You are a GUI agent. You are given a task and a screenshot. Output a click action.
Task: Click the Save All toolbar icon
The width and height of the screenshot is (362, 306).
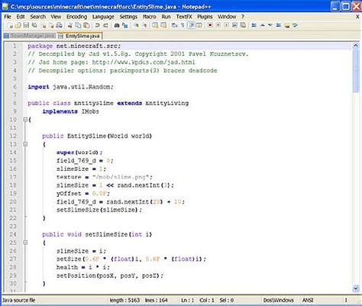34,25
